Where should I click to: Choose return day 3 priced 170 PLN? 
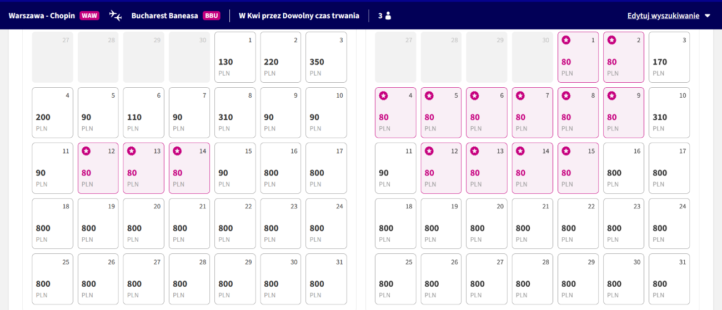click(669, 57)
